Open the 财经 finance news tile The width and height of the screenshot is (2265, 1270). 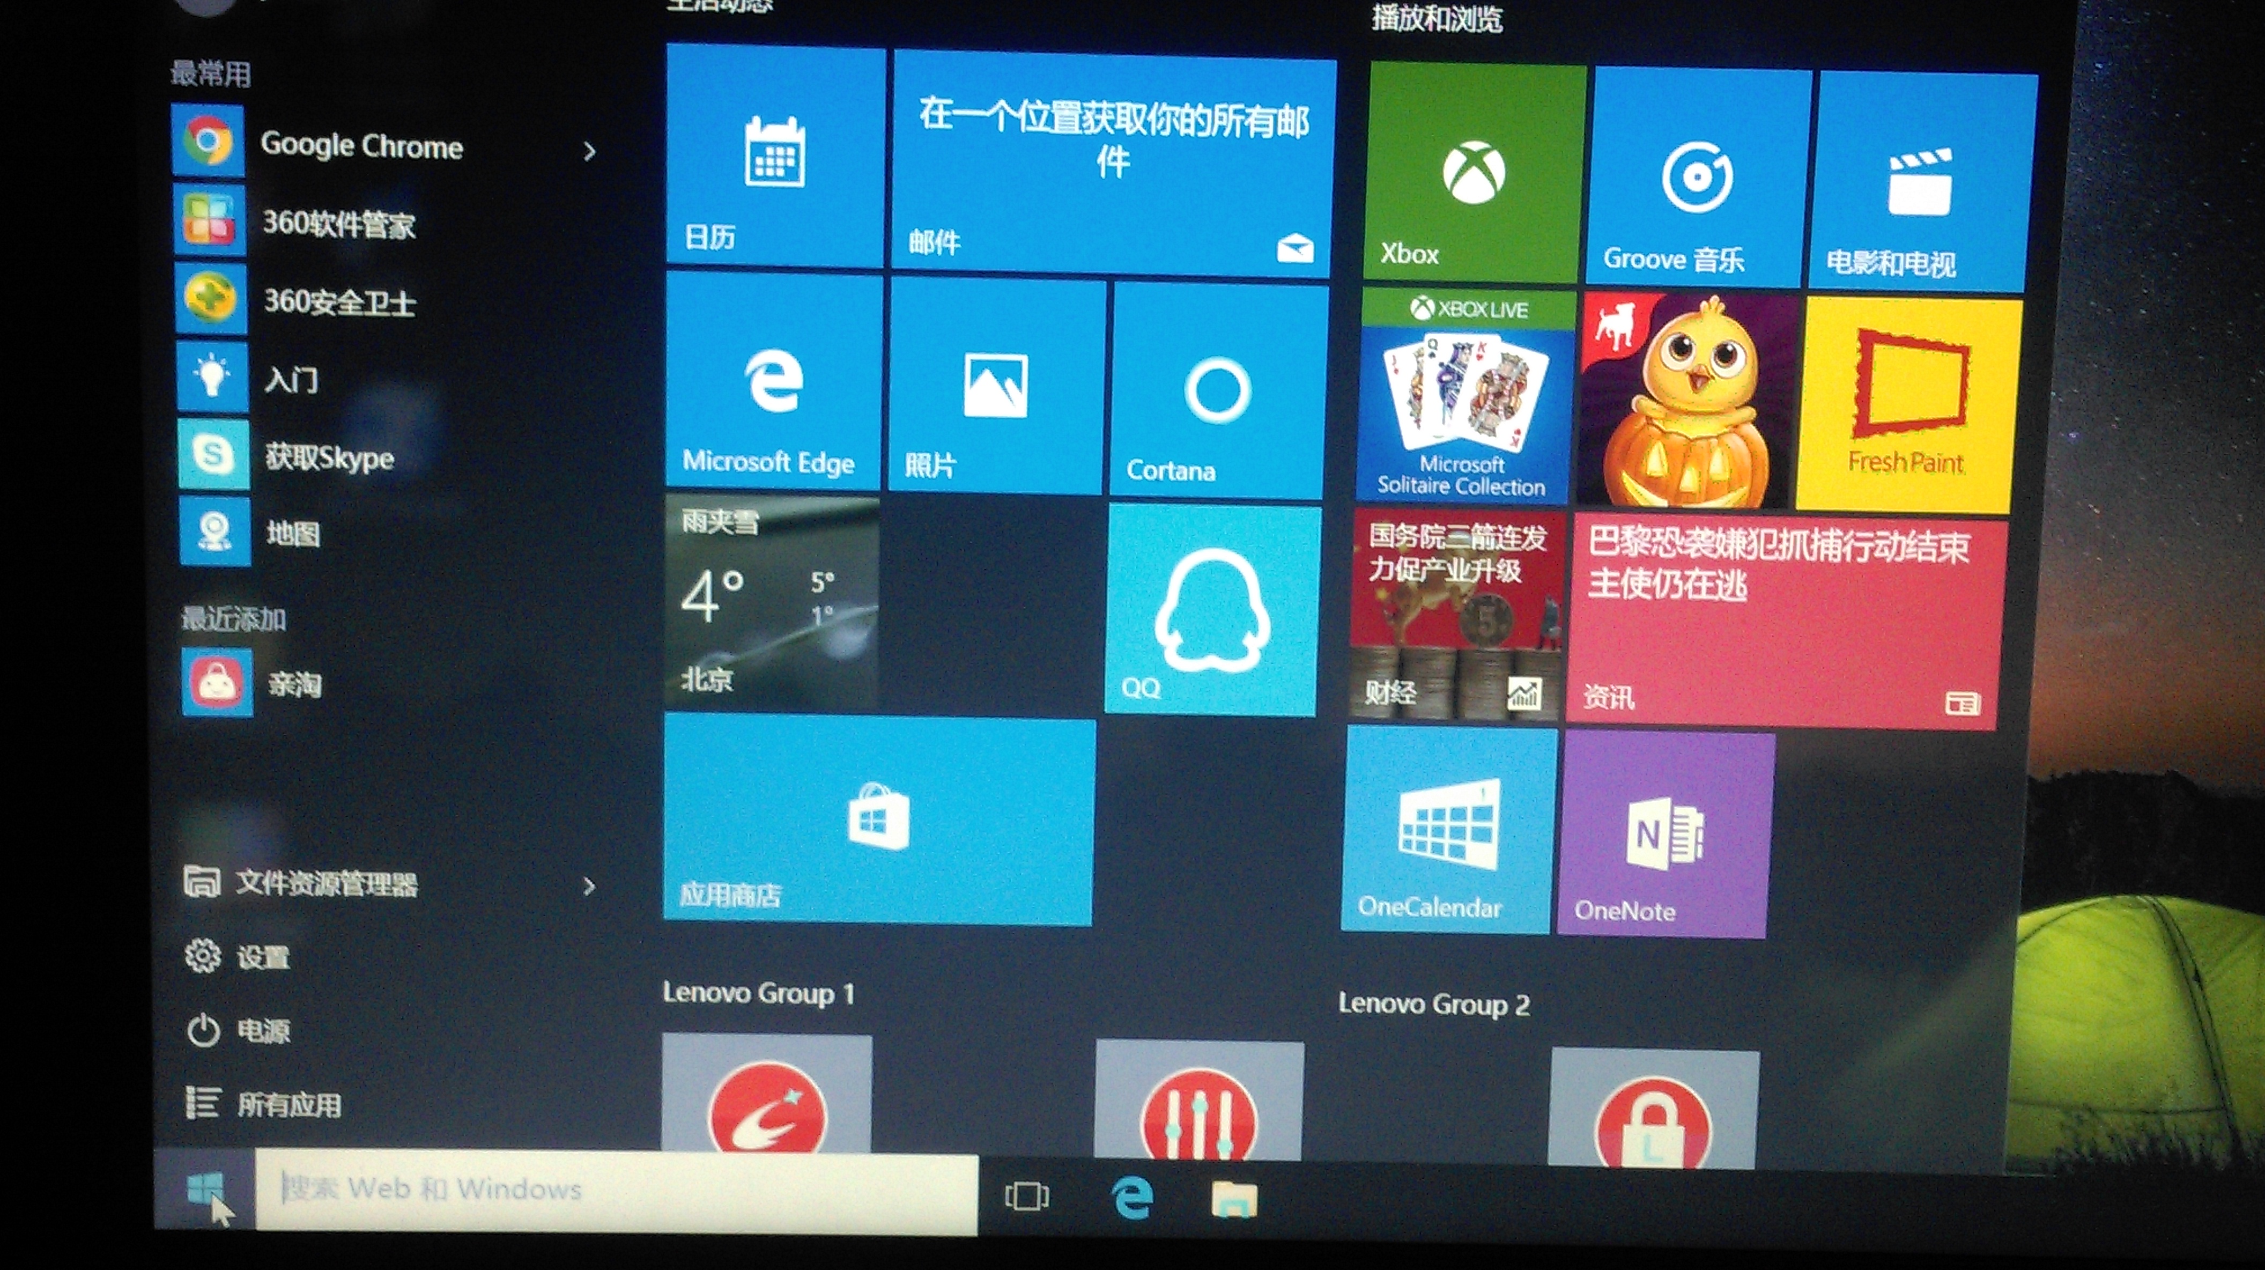pyautogui.click(x=1457, y=616)
